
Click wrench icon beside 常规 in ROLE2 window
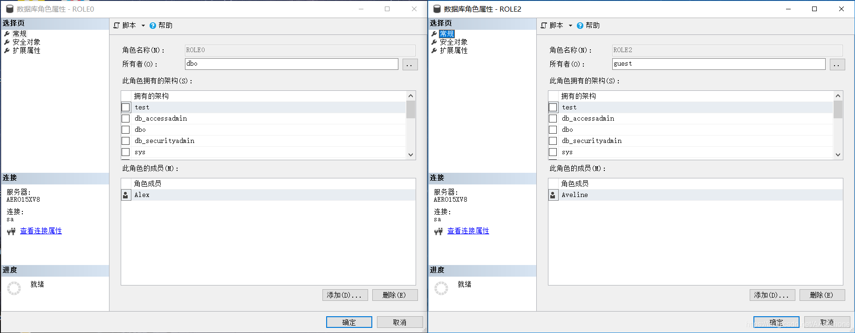click(434, 34)
